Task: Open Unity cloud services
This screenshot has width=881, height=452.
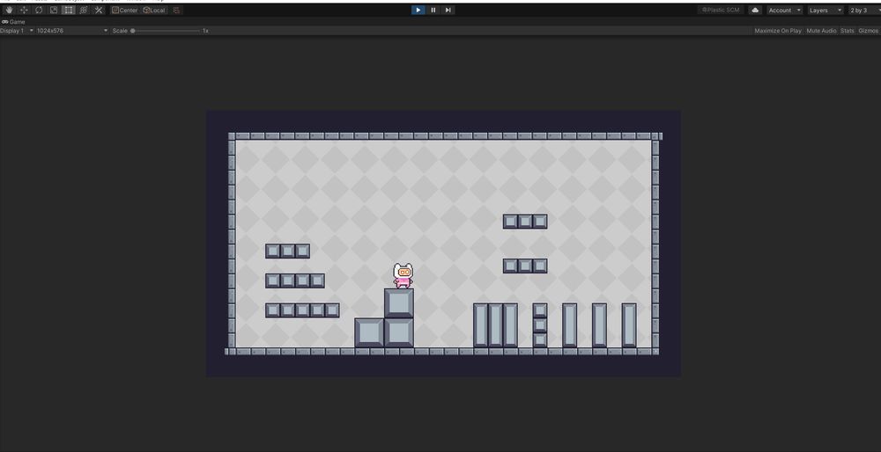Action: point(755,10)
